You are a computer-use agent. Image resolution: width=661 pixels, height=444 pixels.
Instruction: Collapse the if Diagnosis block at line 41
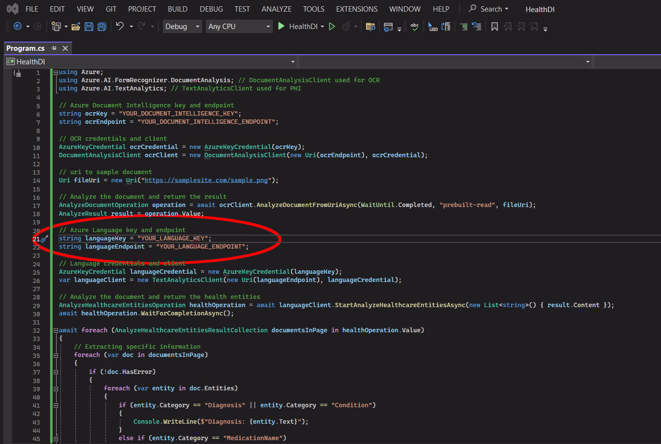coord(56,405)
